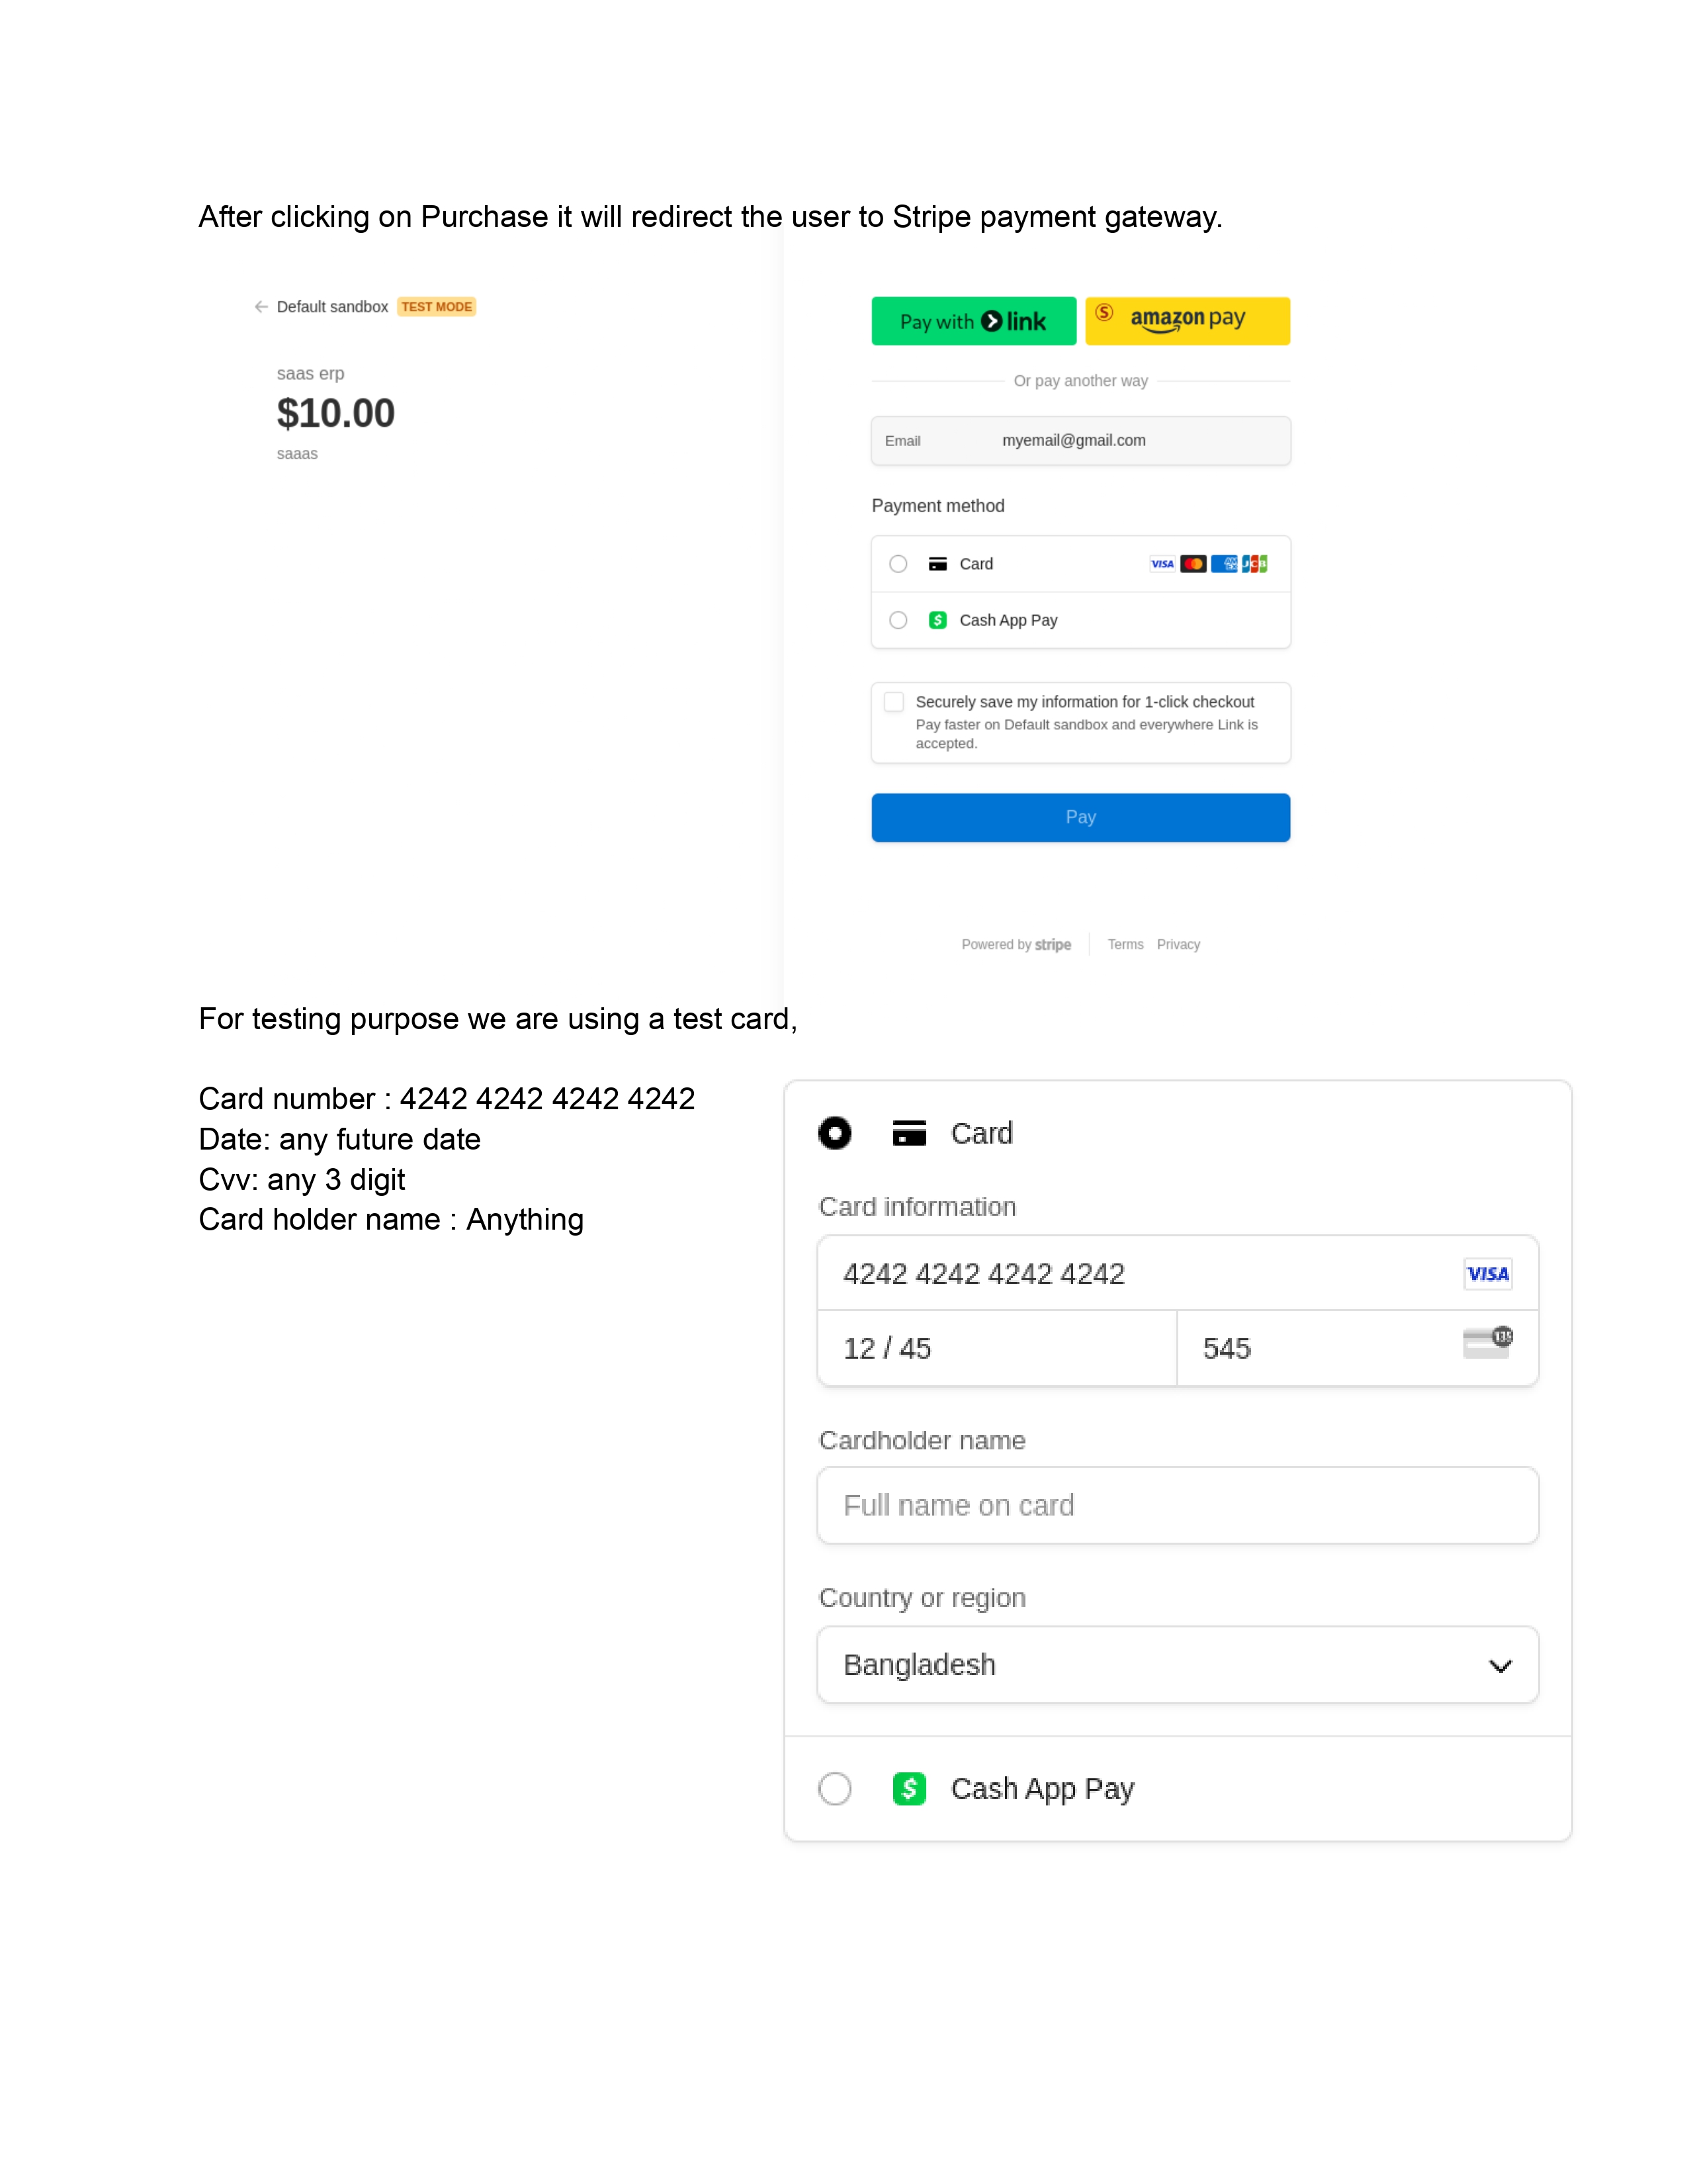Click the Pay with Link button
Screen dimensions: 1687x2184
pos(973,321)
